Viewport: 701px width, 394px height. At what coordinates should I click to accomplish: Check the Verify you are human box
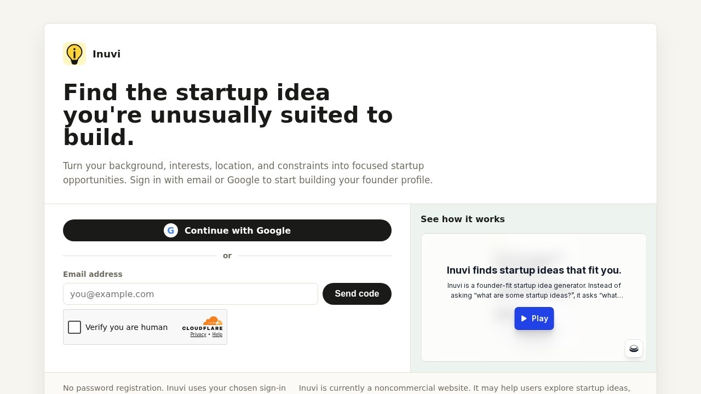click(x=74, y=327)
